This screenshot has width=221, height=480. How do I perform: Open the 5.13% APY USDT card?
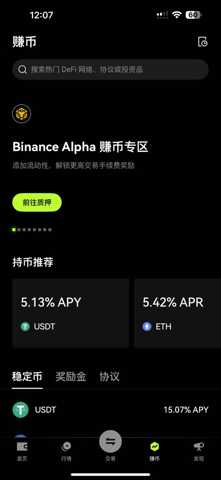(71, 313)
